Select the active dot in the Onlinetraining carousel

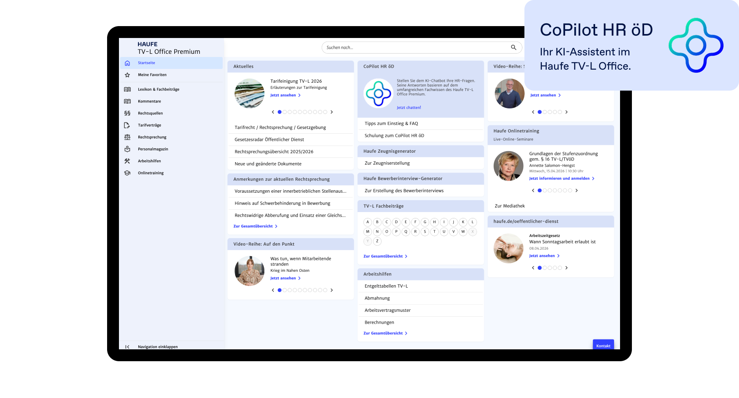click(539, 190)
